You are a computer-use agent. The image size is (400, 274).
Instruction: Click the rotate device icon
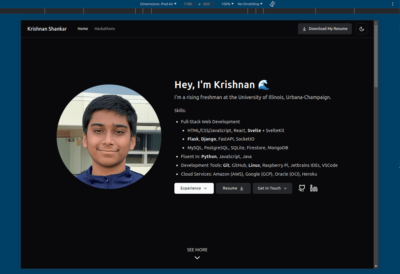272,4
